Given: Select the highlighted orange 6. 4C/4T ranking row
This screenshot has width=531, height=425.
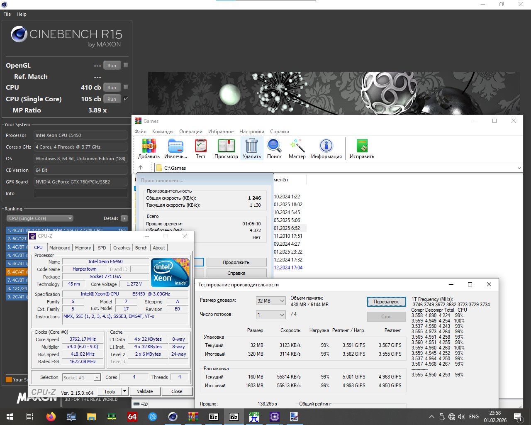Looking at the screenshot, I should 17,272.
